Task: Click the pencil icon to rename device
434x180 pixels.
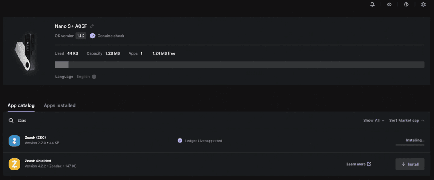Action: pos(92,26)
